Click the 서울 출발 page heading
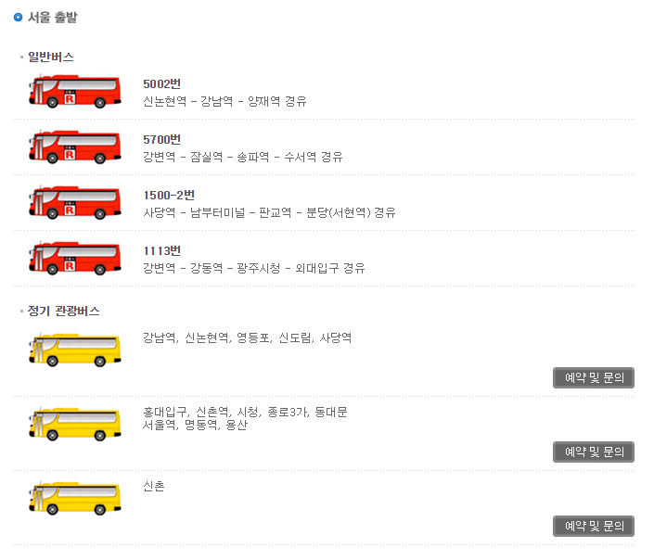Image resolution: width=654 pixels, height=560 pixels. click(53, 17)
